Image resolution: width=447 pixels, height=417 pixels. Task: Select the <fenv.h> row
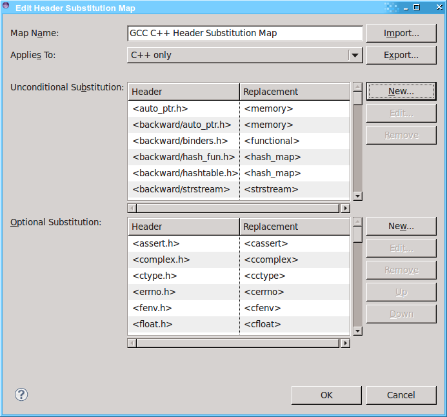(239, 308)
